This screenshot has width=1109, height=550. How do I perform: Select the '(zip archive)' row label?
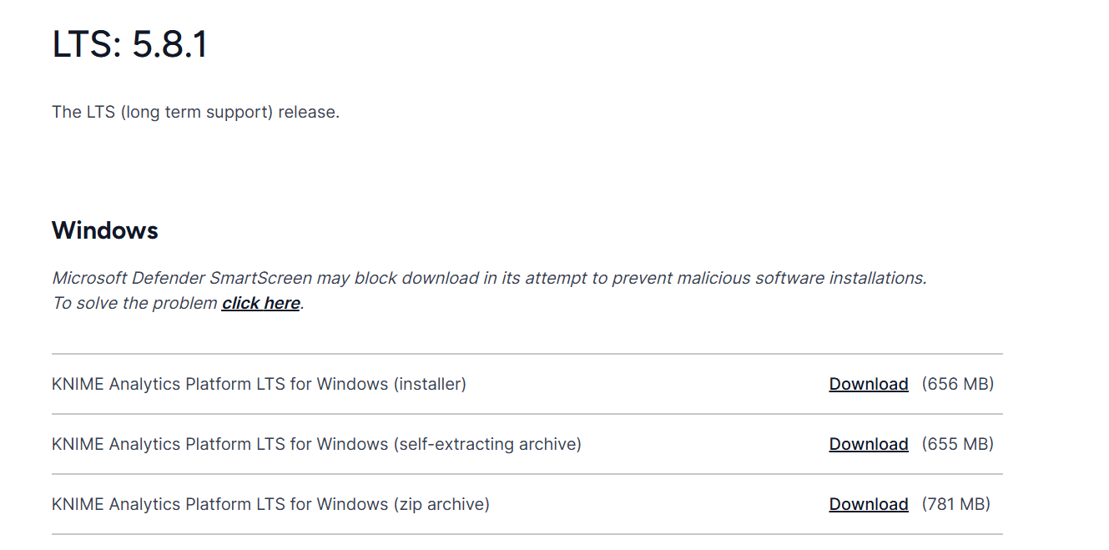(270, 504)
